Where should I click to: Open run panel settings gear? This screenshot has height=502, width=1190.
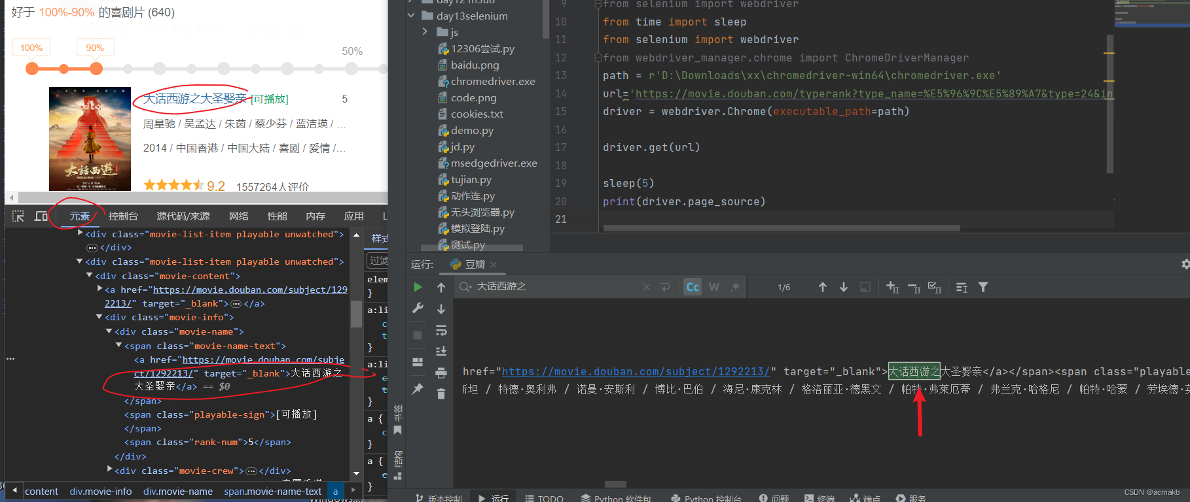coord(1185,264)
